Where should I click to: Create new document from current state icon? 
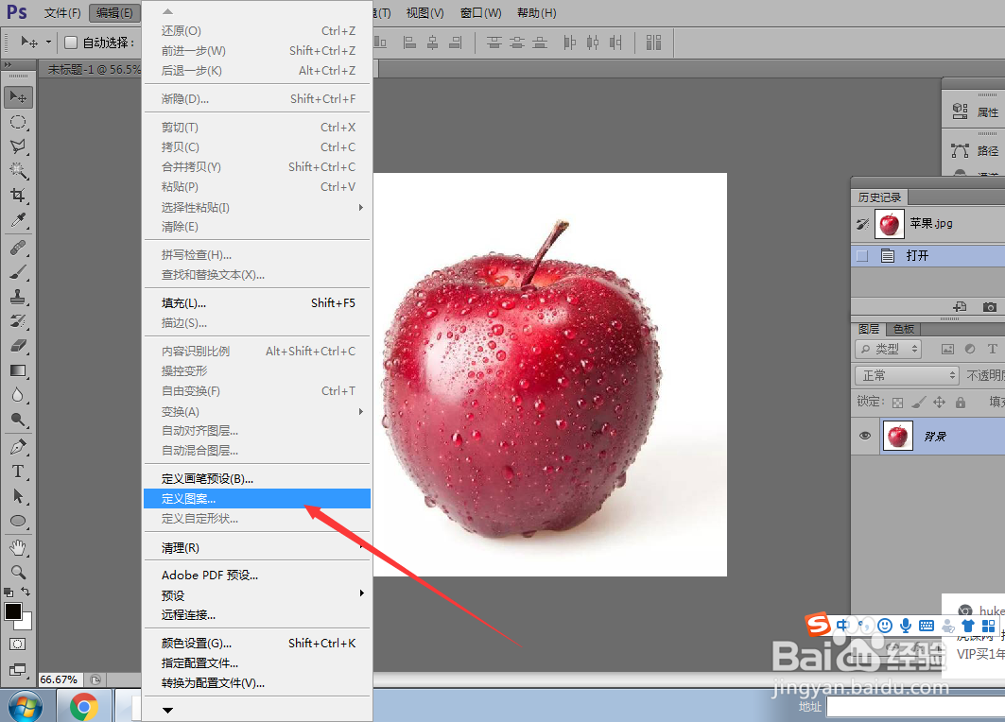pos(961,307)
